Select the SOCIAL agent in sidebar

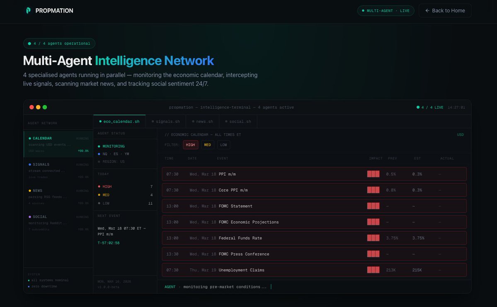[58, 223]
